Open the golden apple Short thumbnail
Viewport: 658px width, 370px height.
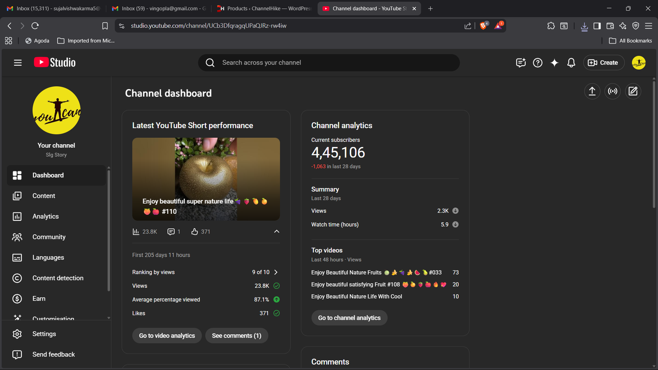pyautogui.click(x=206, y=179)
